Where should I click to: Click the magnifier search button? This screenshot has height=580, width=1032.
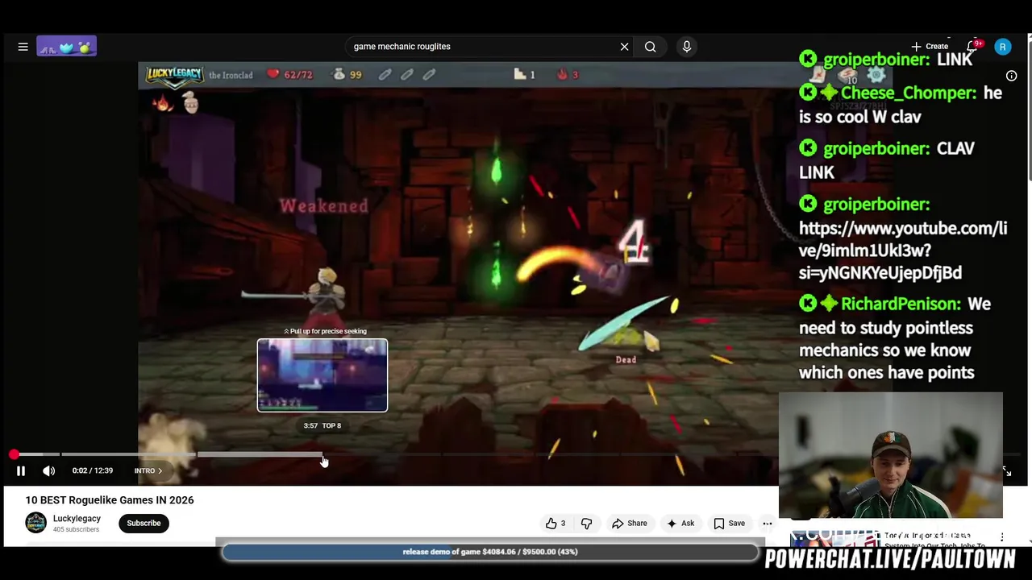point(650,47)
